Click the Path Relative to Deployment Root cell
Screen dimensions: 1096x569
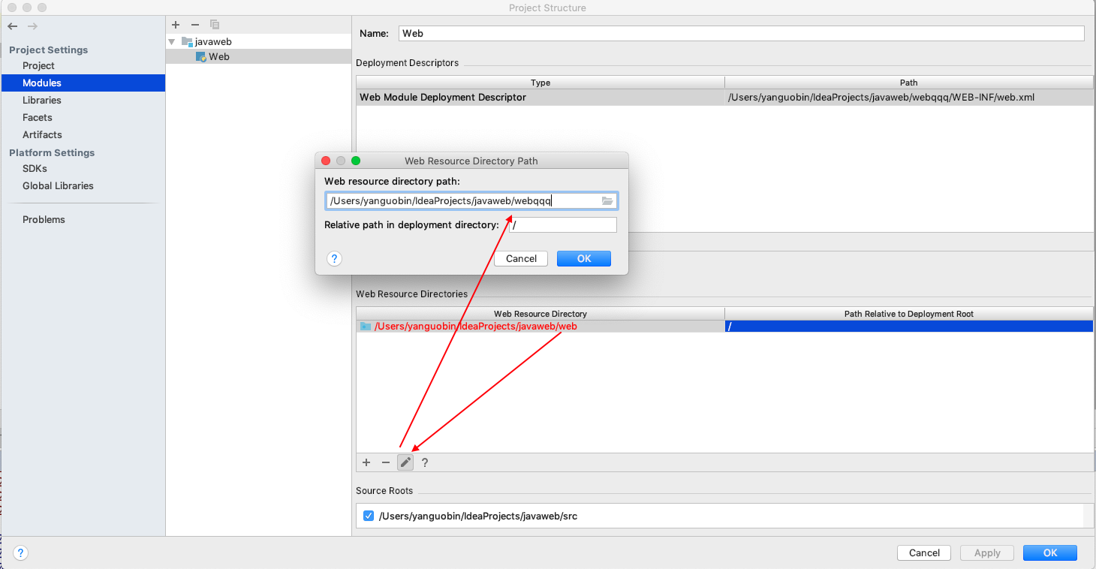(909, 327)
